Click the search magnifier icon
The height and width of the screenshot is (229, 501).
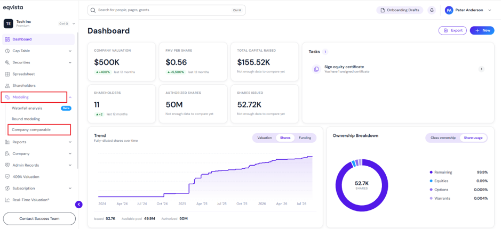(93, 10)
